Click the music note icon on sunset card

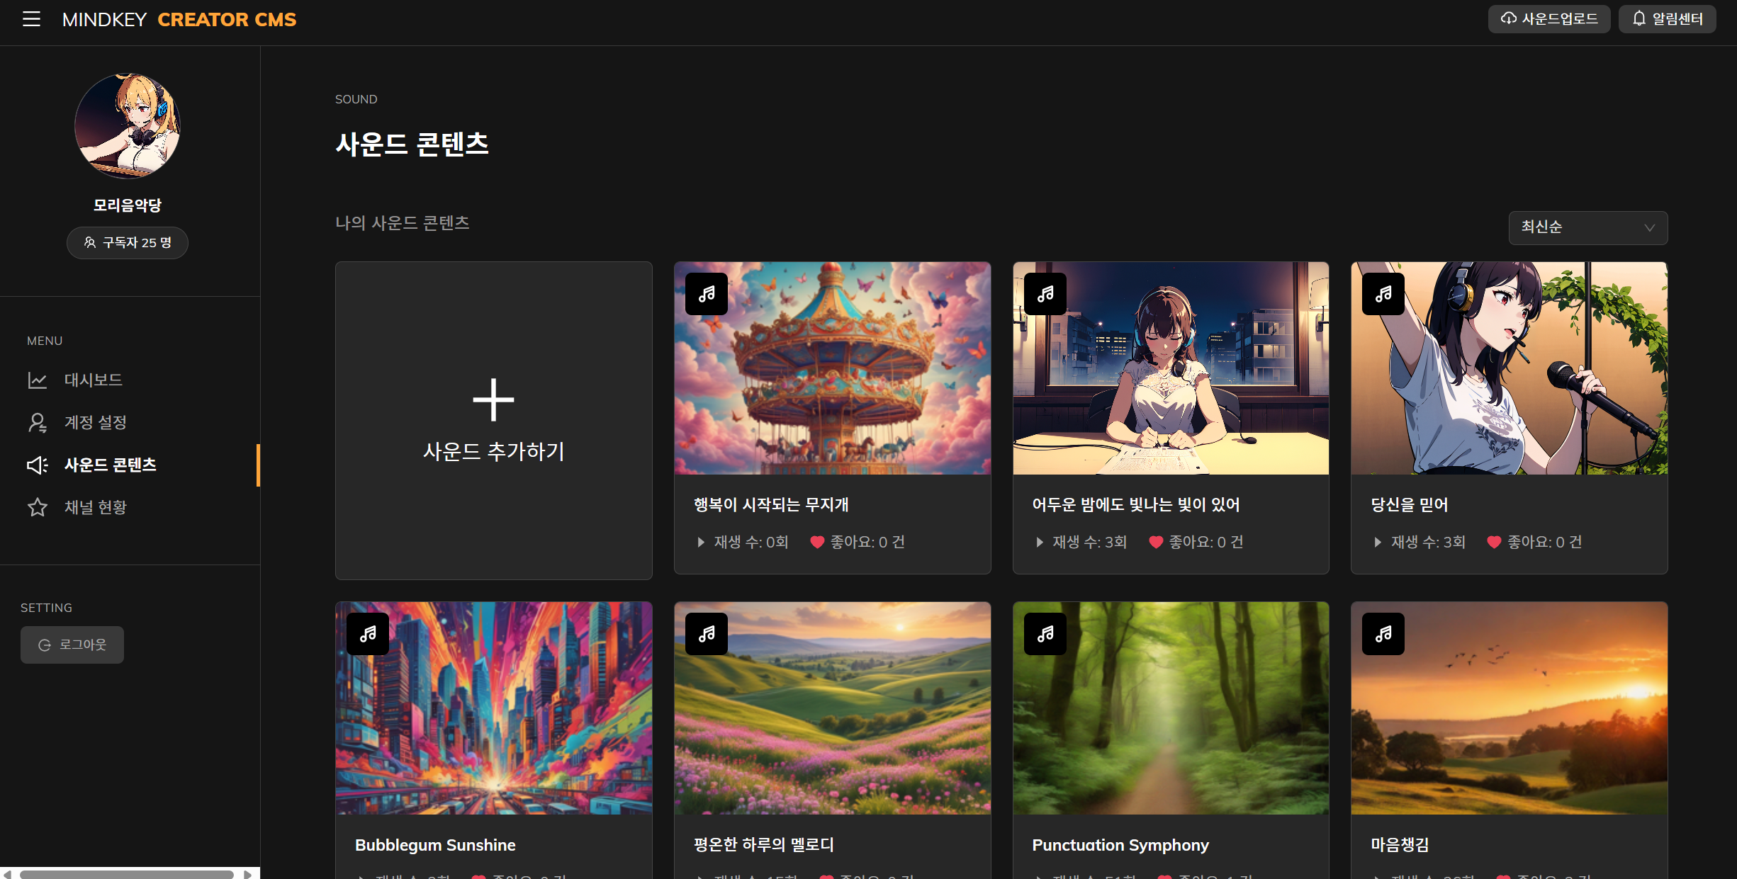tap(1383, 634)
